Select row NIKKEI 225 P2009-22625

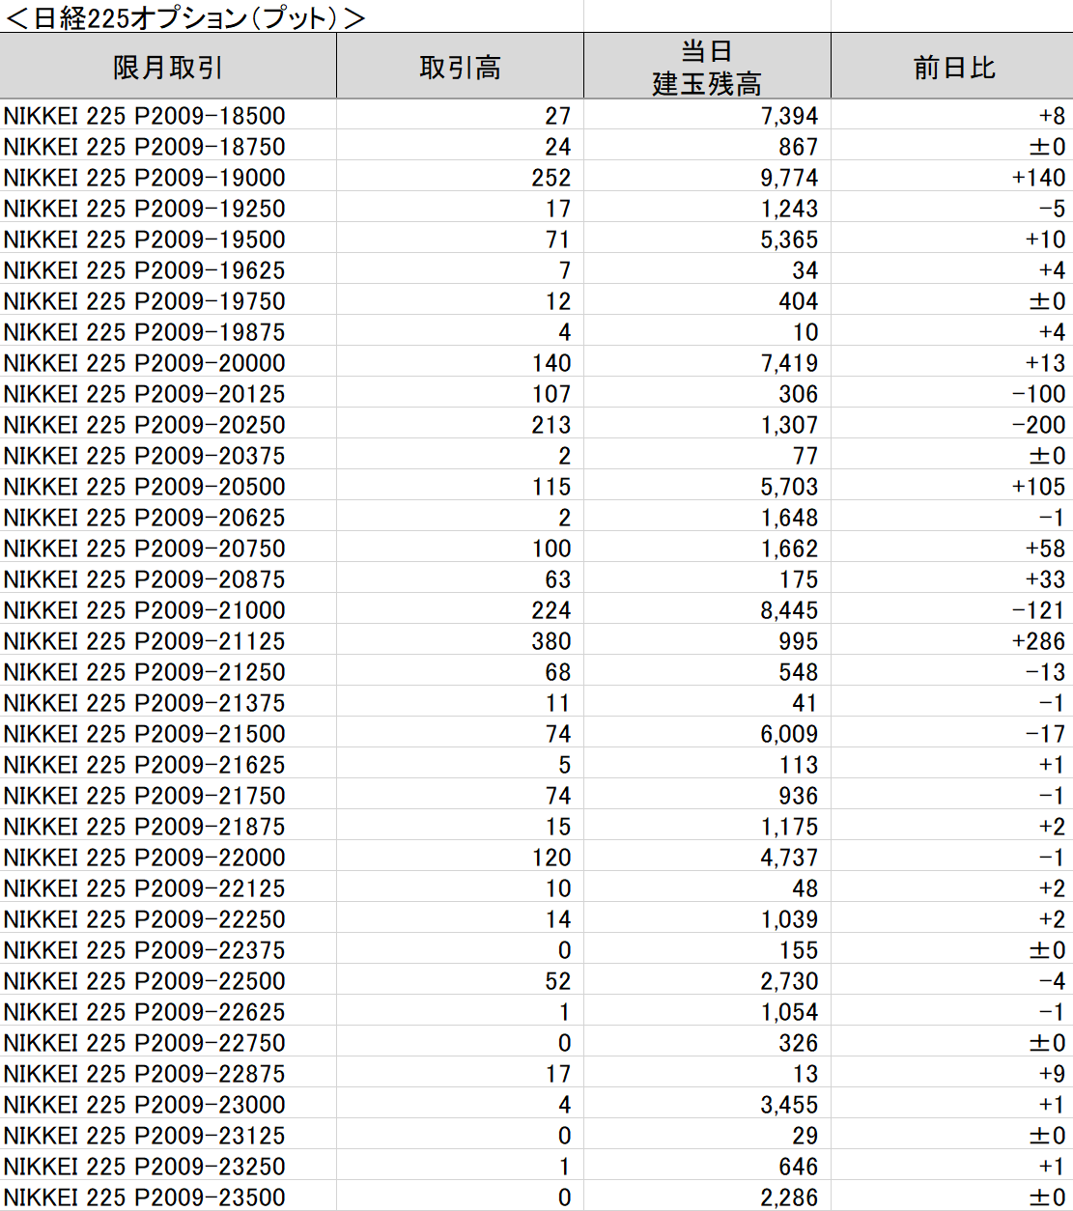click(536, 1011)
